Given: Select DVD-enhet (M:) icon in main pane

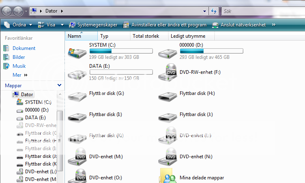Looking at the screenshot, I should [x=77, y=157].
